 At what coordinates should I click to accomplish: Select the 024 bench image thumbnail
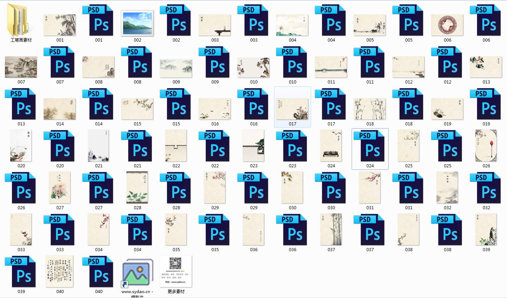pyautogui.click(x=331, y=145)
